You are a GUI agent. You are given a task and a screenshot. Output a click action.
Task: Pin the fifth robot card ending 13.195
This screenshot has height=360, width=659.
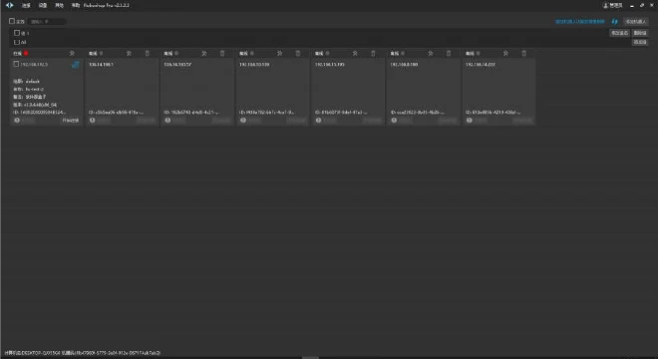pos(355,54)
